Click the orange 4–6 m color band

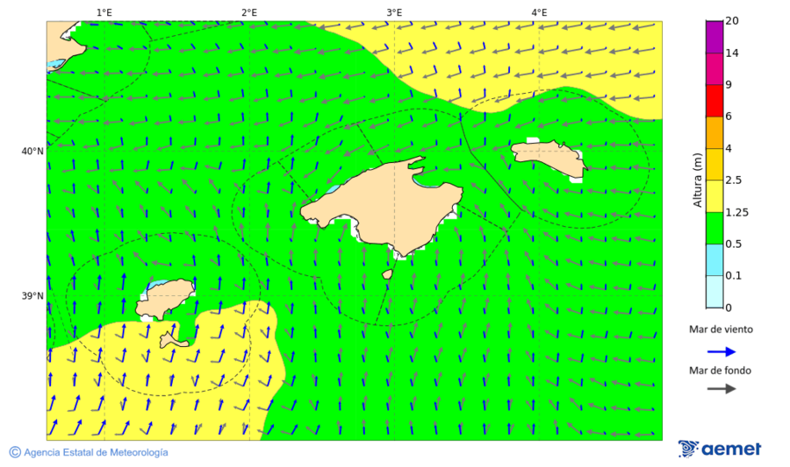click(x=715, y=132)
